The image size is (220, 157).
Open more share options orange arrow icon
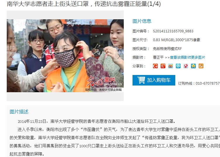[201, 66]
